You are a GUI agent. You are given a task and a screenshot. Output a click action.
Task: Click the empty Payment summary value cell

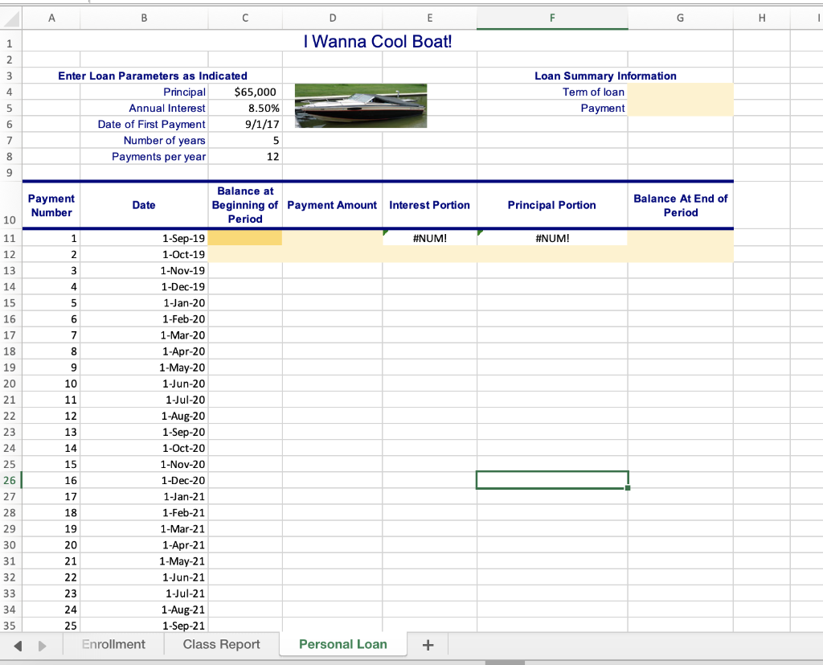pyautogui.click(x=680, y=109)
